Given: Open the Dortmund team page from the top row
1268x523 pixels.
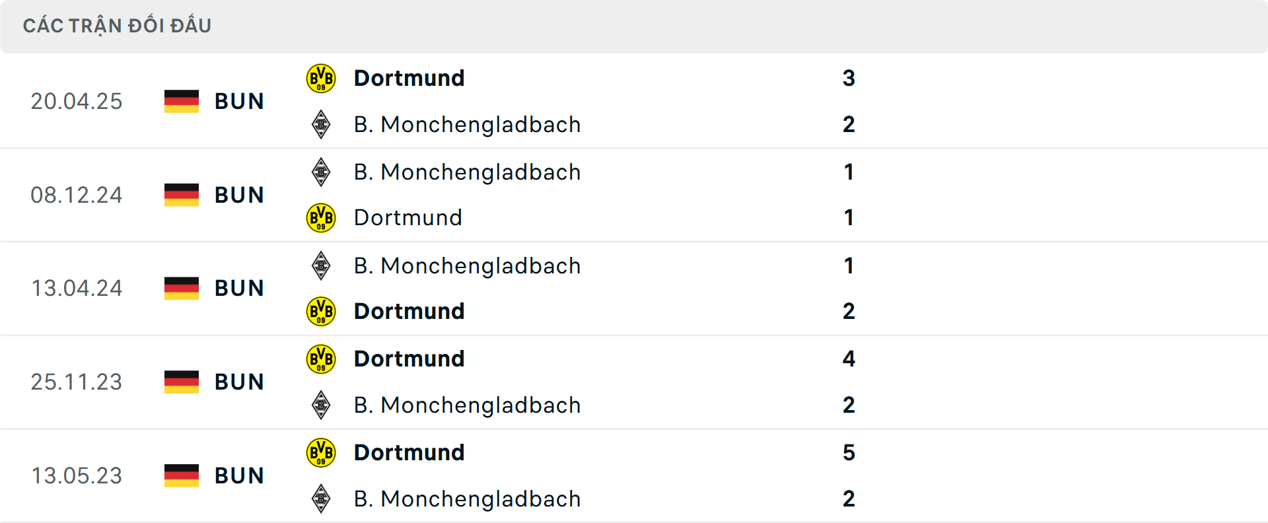Looking at the screenshot, I should (x=409, y=78).
